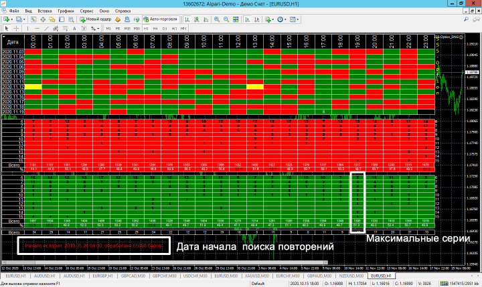Image resolution: width=482 pixels, height=287 pixels.
Task: Switch the chart timeframe to M15
Action: [x=127, y=29]
